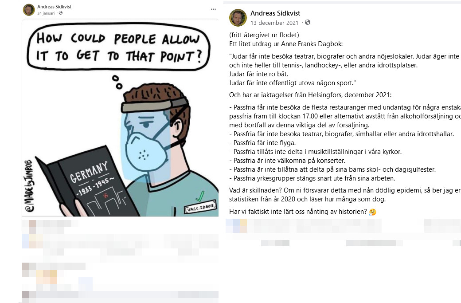Click the blurred reaction icons under the right post

[236, 226]
